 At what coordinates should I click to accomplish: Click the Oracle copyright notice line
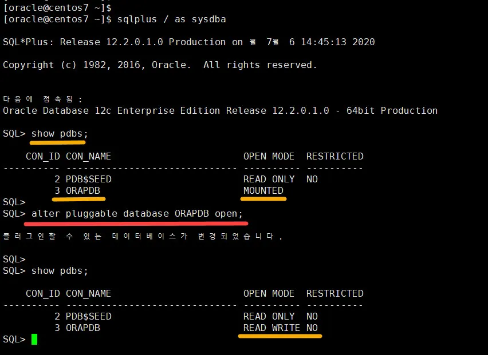click(160, 65)
